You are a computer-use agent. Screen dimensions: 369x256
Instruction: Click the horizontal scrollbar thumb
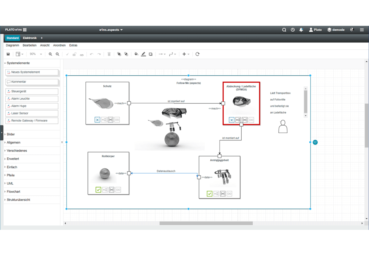tap(206, 223)
